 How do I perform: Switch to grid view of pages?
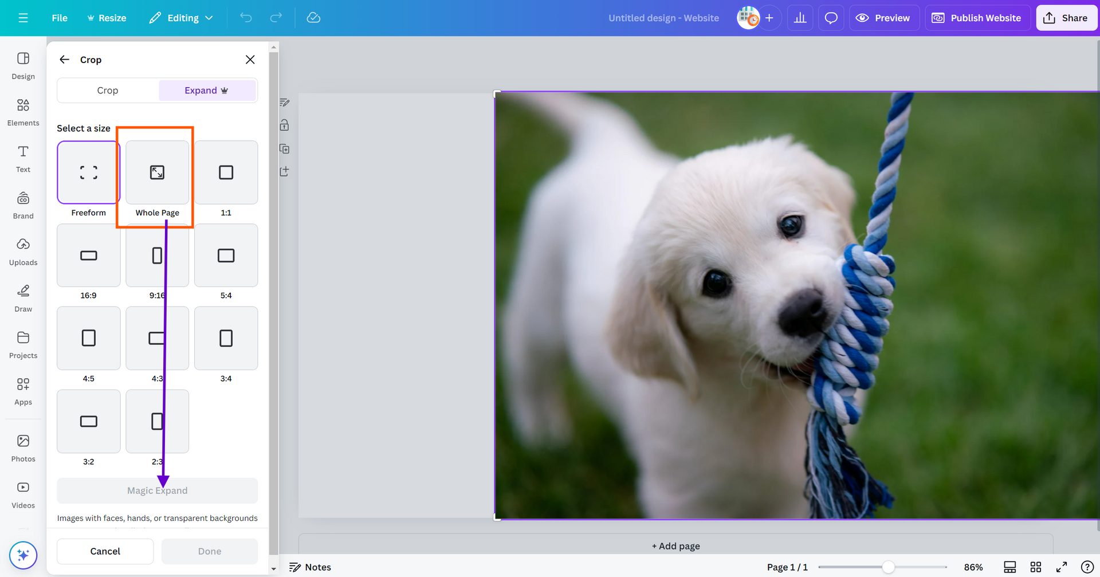click(1035, 567)
